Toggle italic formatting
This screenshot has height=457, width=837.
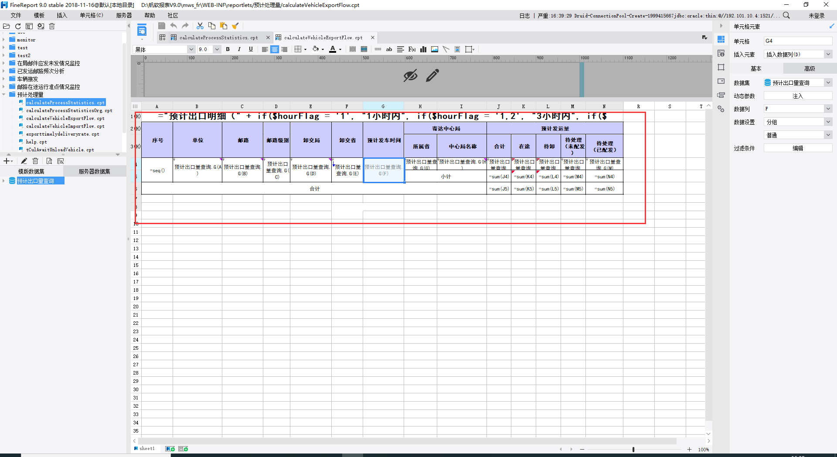pyautogui.click(x=239, y=49)
